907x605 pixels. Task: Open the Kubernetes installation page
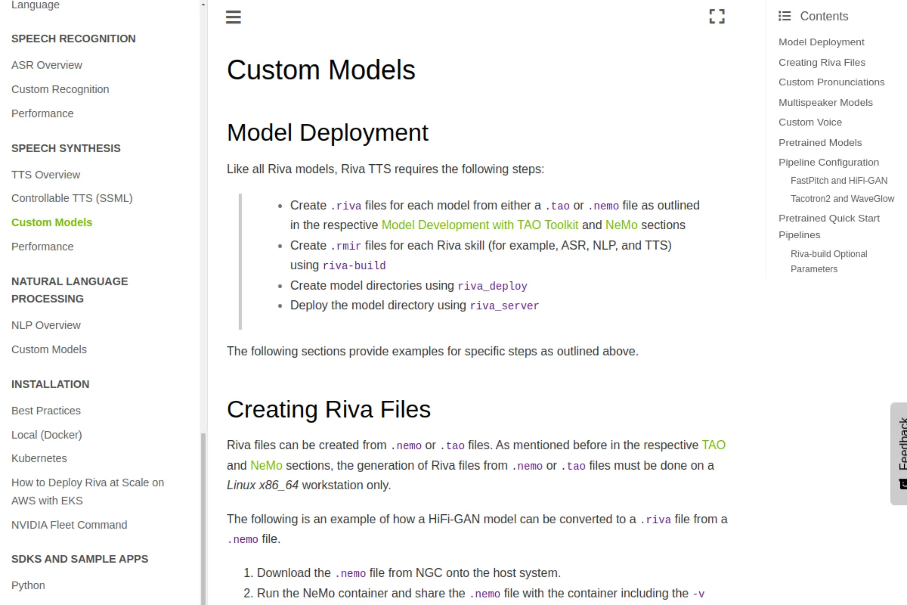[39, 458]
